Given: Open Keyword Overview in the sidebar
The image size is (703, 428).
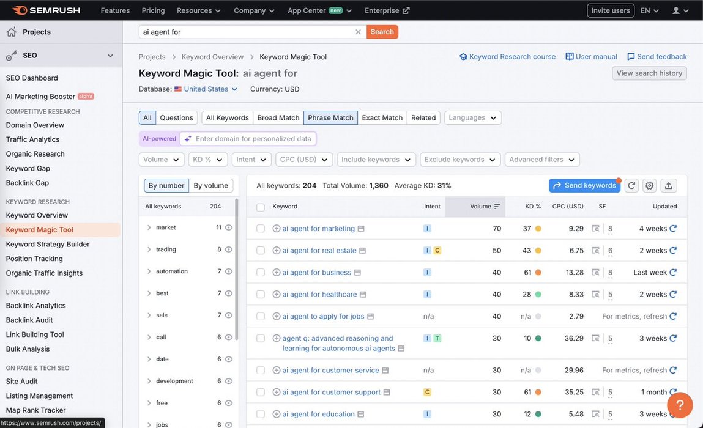Looking at the screenshot, I should pos(37,215).
